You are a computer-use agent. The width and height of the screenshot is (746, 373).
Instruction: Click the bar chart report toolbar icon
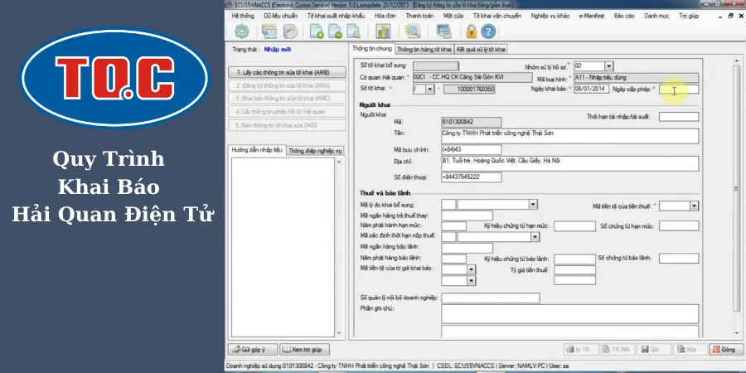[383, 31]
